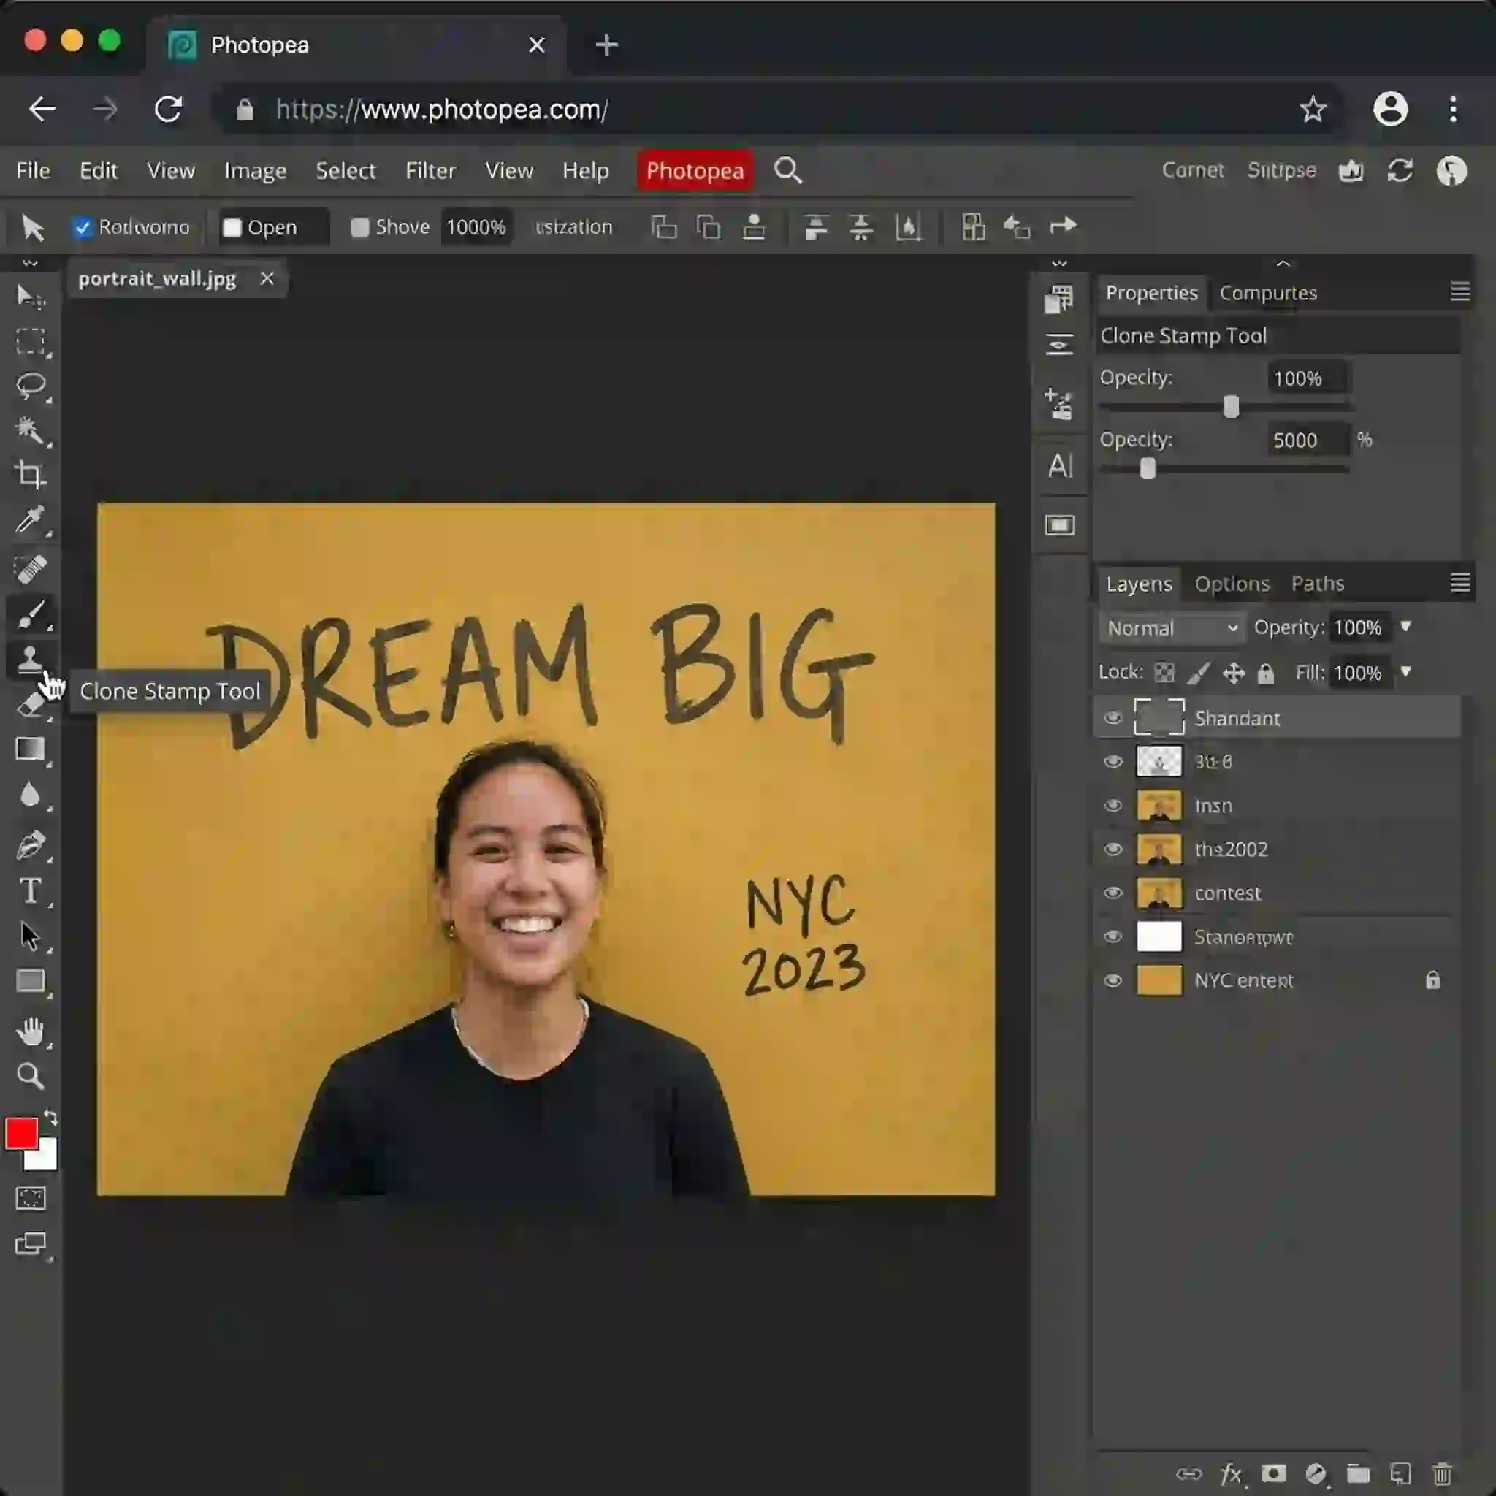Click the 1000% input field
The image size is (1496, 1496).
pos(476,228)
